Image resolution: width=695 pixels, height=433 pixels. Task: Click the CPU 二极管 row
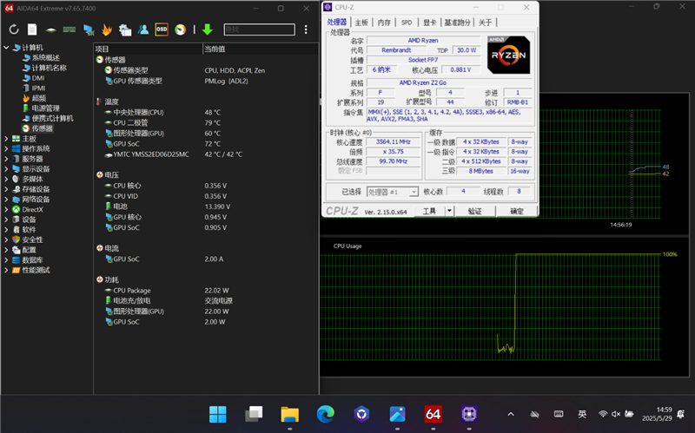click(206, 123)
